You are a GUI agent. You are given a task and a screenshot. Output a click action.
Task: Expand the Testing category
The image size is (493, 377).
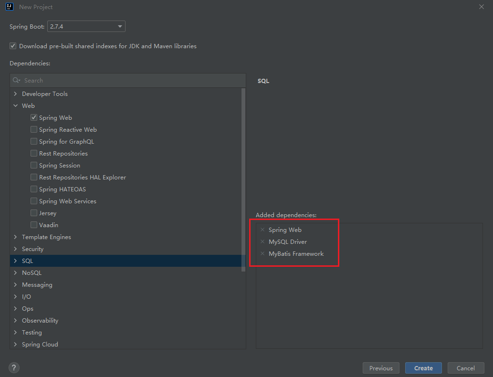coord(15,333)
